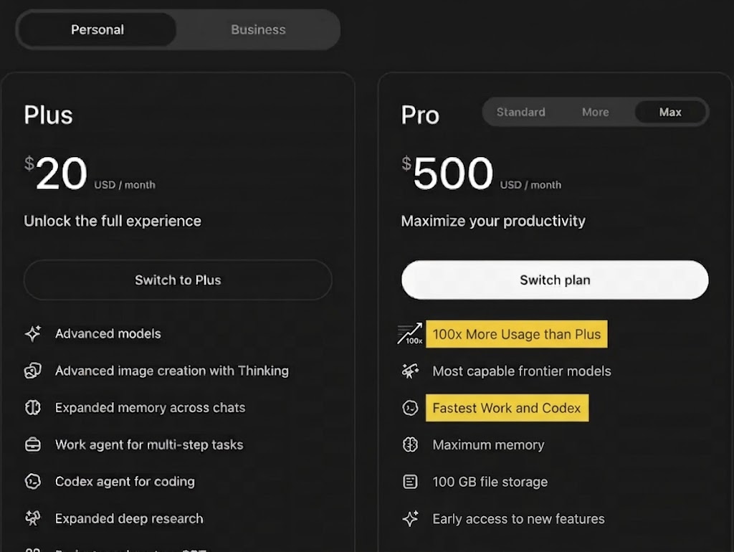This screenshot has height=552, width=734.
Task: Click "Work agent for multi-step tasks" text
Action: (149, 444)
